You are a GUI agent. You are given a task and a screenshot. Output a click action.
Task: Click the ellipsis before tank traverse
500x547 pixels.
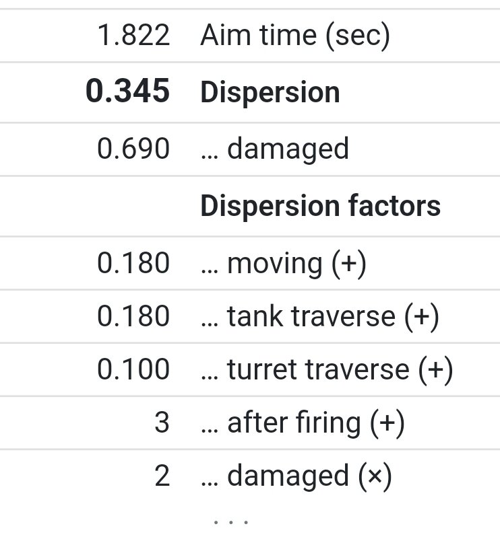tap(210, 325)
